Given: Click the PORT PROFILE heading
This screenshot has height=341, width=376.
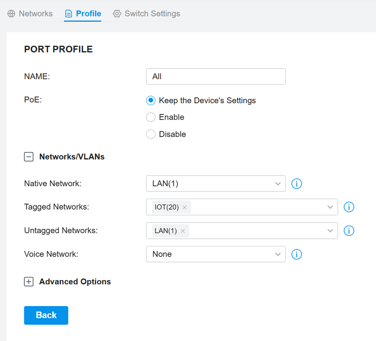Looking at the screenshot, I should (x=58, y=49).
